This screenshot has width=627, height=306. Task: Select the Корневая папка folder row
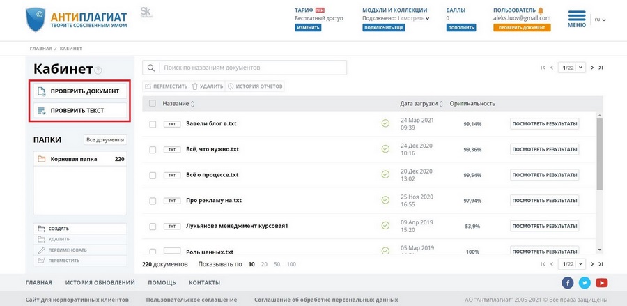coord(80,159)
